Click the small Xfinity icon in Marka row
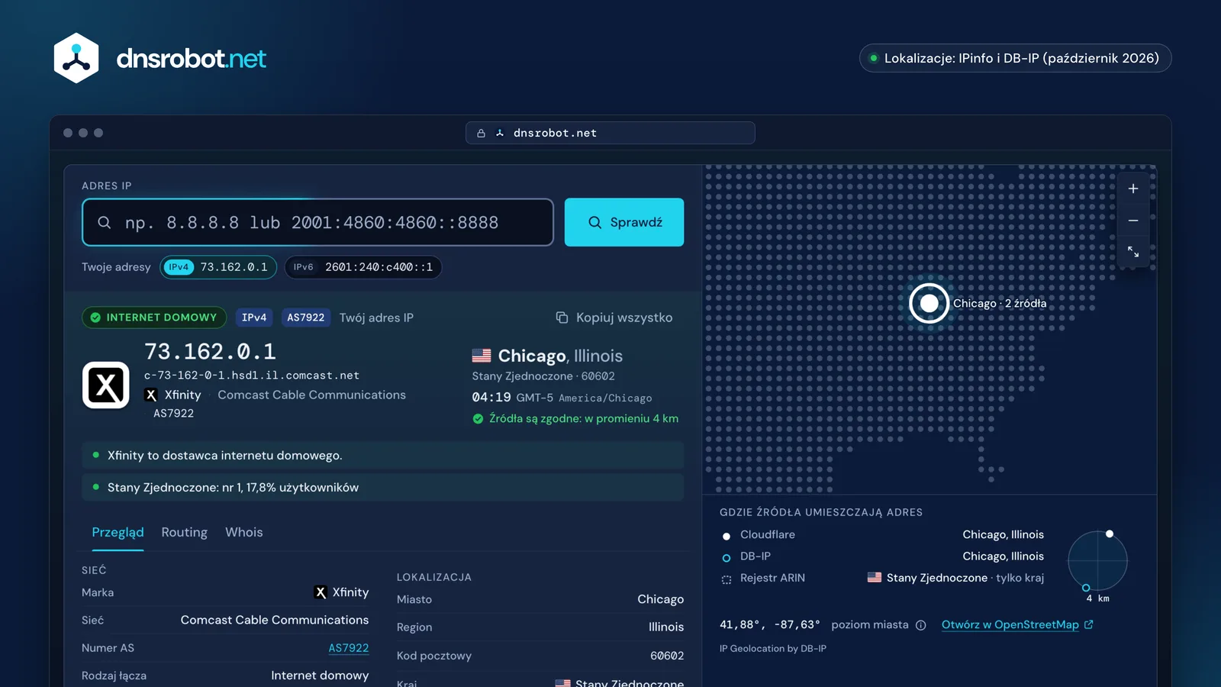 [x=321, y=592]
